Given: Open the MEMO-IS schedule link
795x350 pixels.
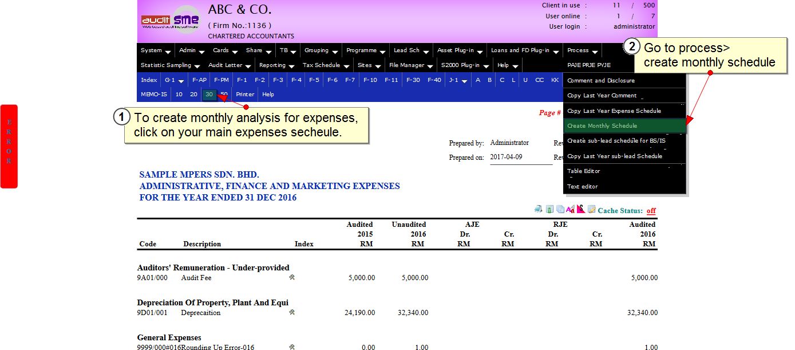Looking at the screenshot, I should (x=153, y=95).
